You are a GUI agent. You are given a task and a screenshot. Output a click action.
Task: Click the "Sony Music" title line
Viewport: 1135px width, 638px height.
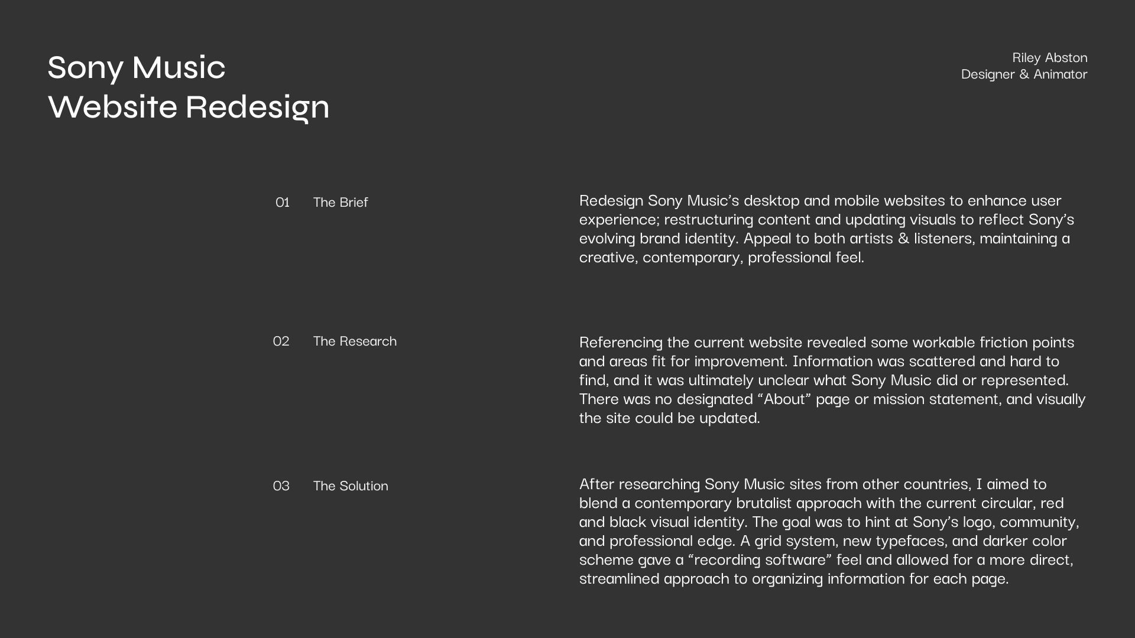coord(137,67)
